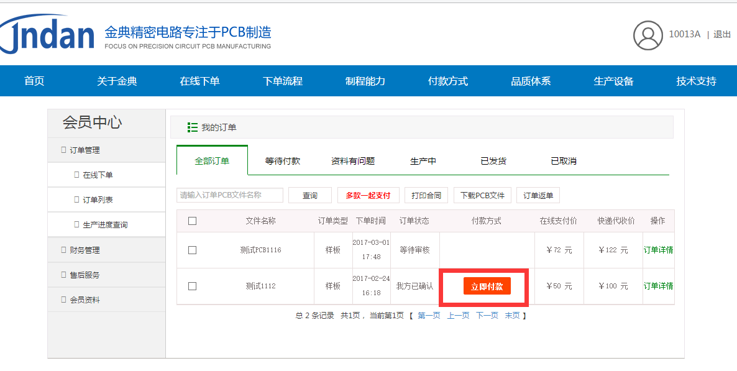Open 订单详情 for 测试PCB1116
737x371 pixels.
click(658, 250)
